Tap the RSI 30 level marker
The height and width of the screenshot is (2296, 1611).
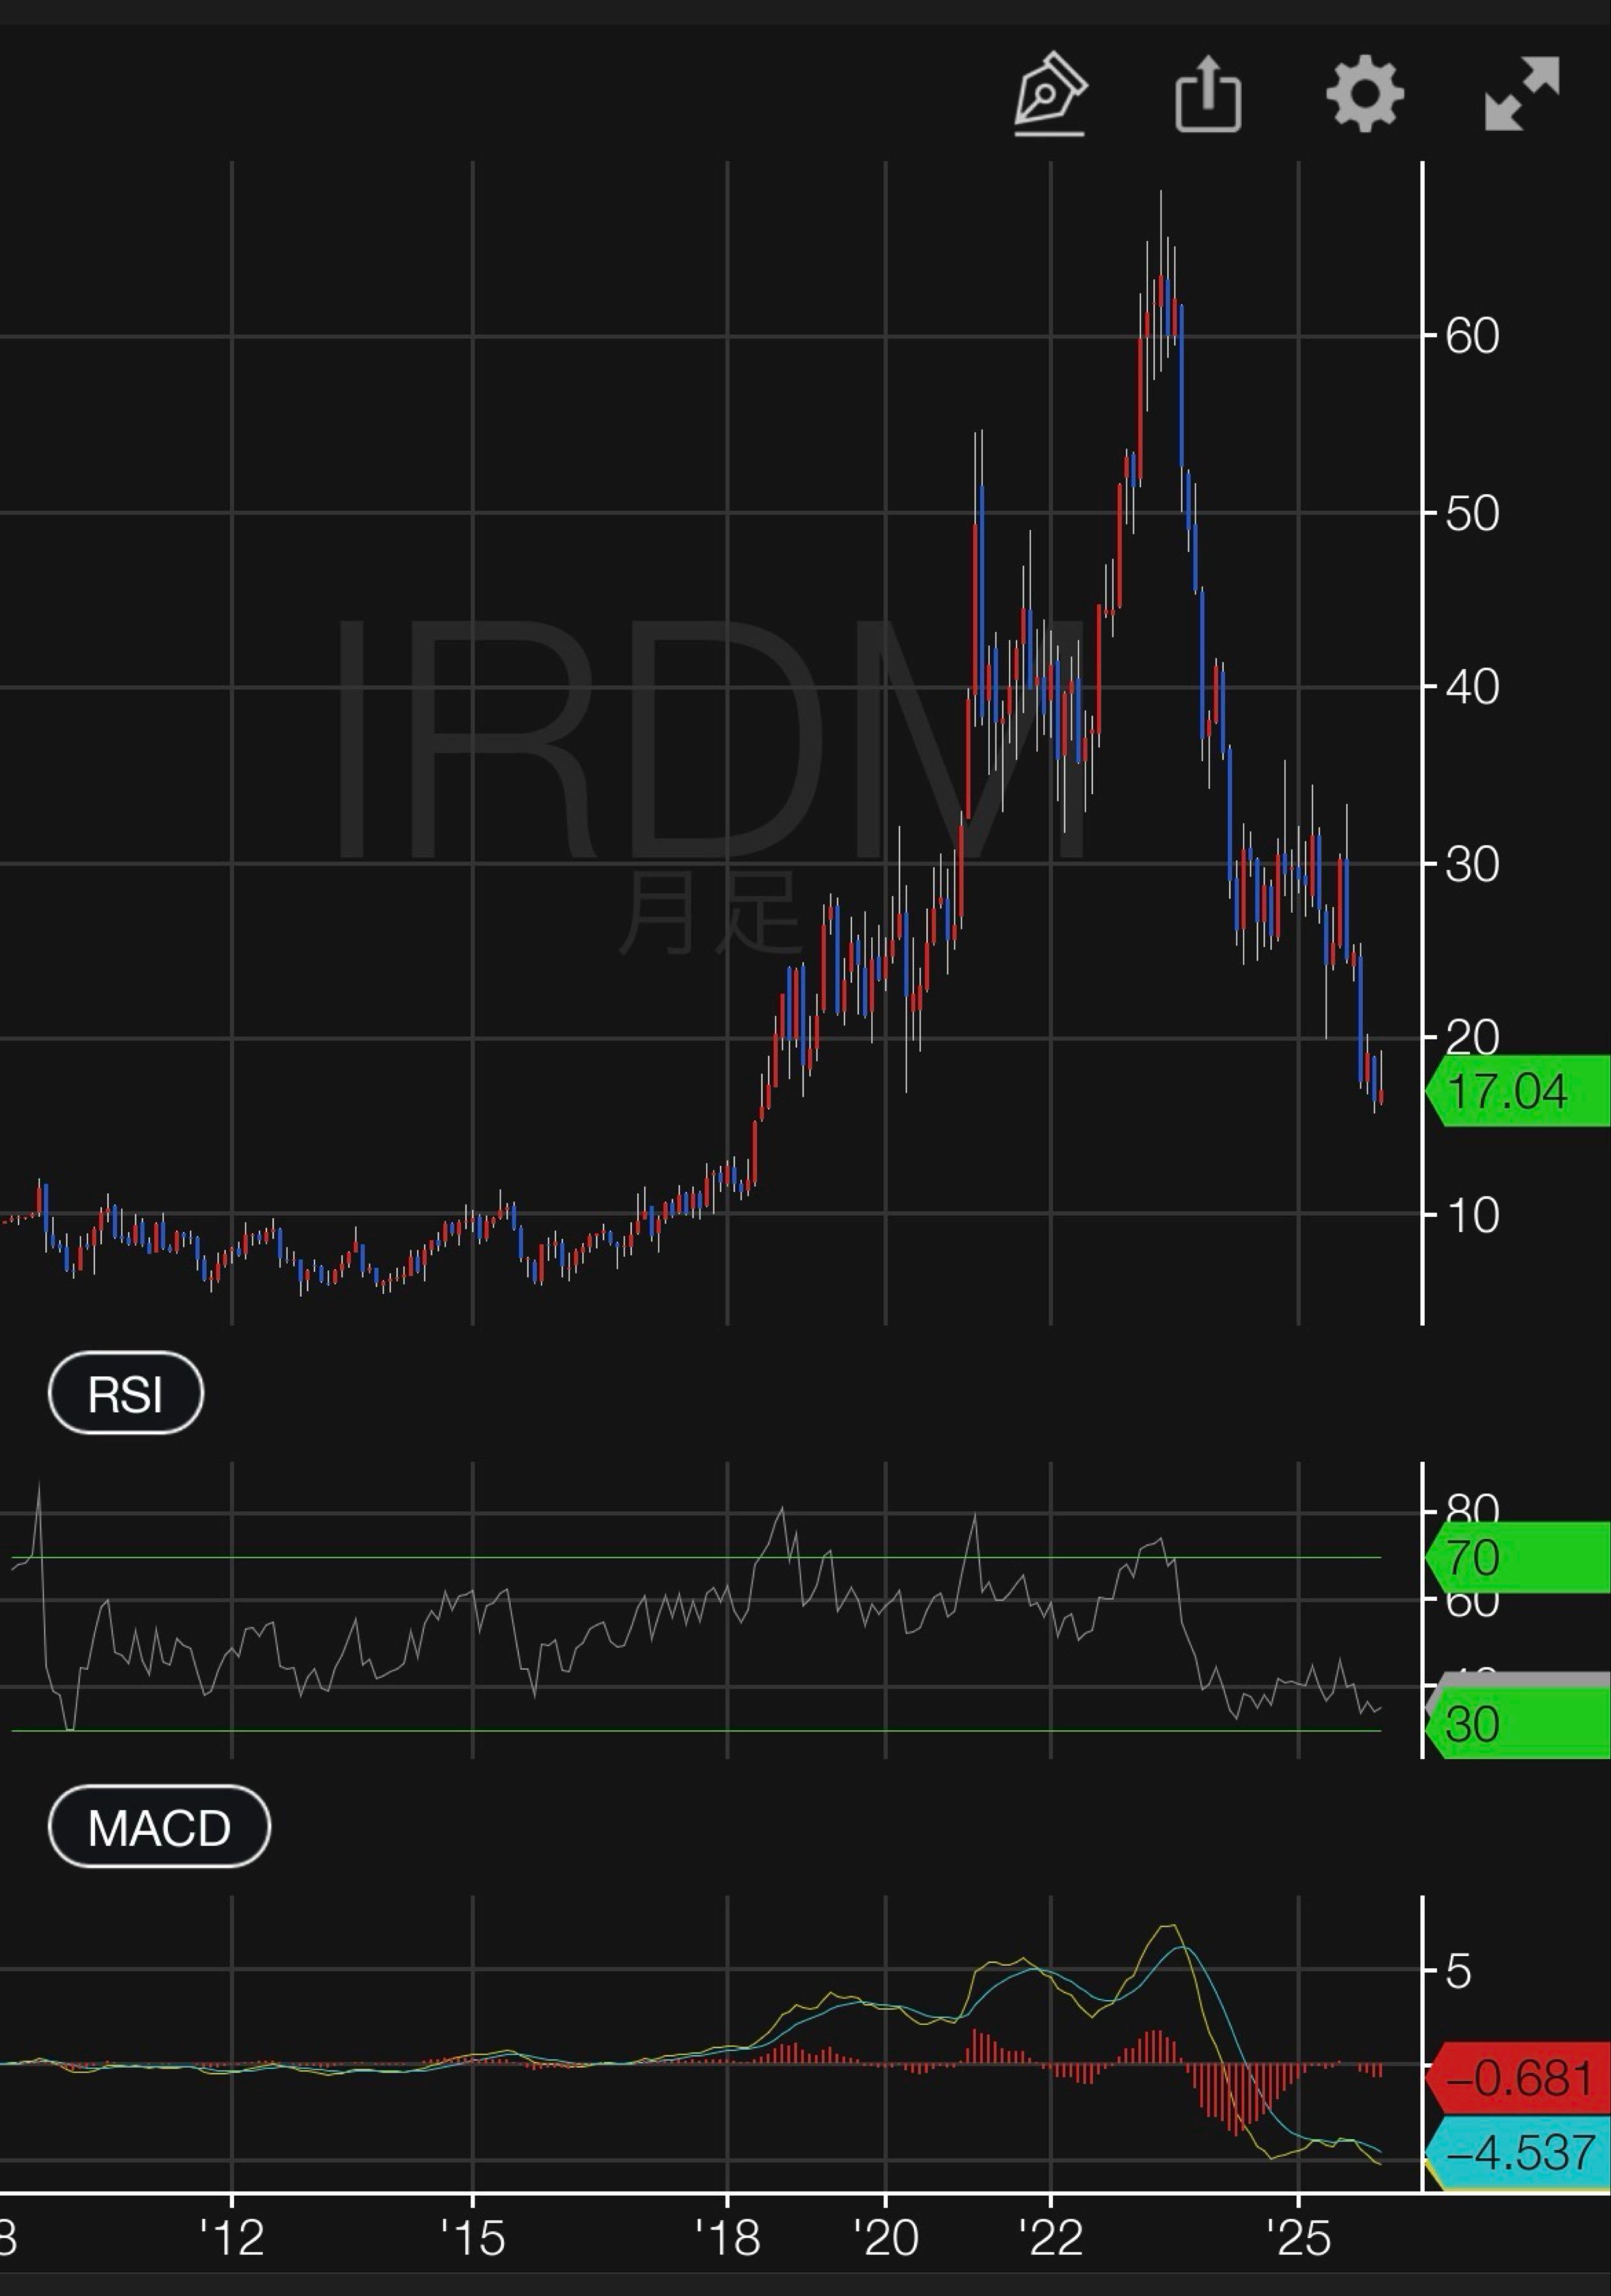pyautogui.click(x=1518, y=1725)
